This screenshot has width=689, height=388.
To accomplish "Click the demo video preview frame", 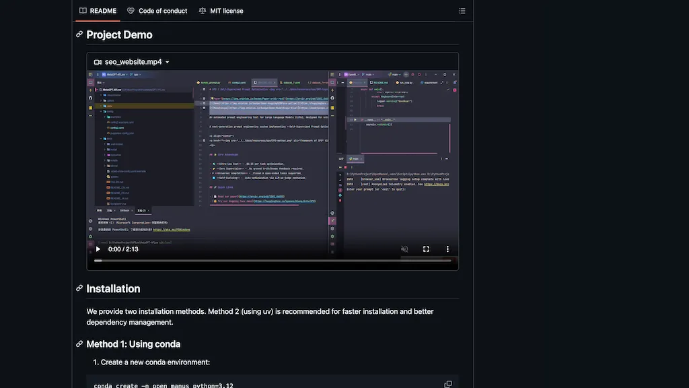I will 273,155.
